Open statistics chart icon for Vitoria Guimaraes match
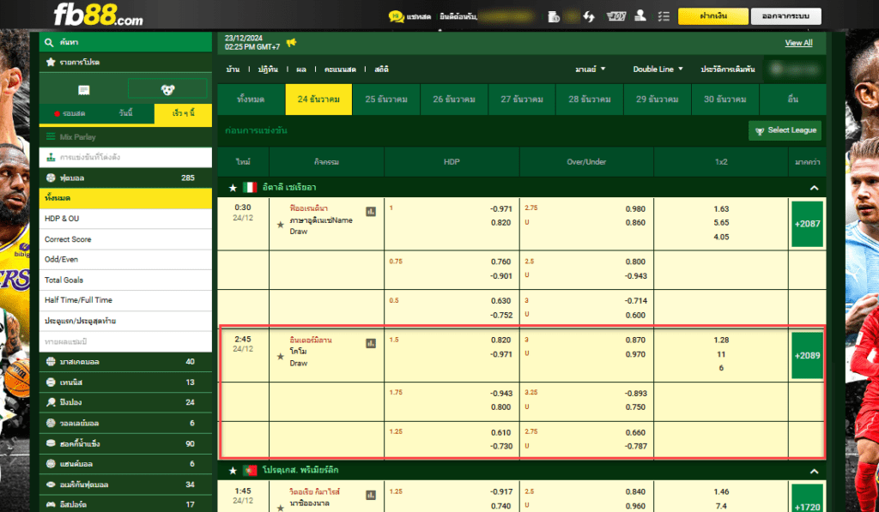 tap(371, 495)
